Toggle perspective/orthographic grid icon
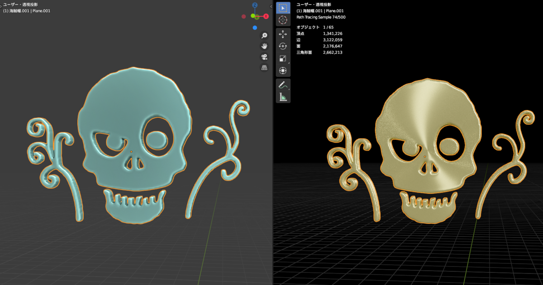This screenshot has width=543, height=285. click(264, 68)
